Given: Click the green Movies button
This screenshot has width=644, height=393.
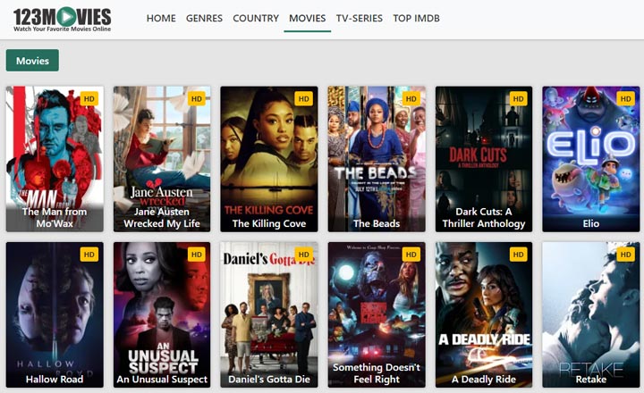Looking at the screenshot, I should click(x=32, y=61).
